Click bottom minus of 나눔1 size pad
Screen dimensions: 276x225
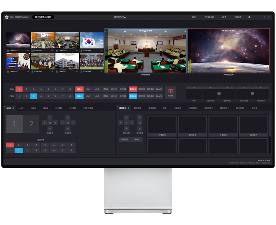68,128
